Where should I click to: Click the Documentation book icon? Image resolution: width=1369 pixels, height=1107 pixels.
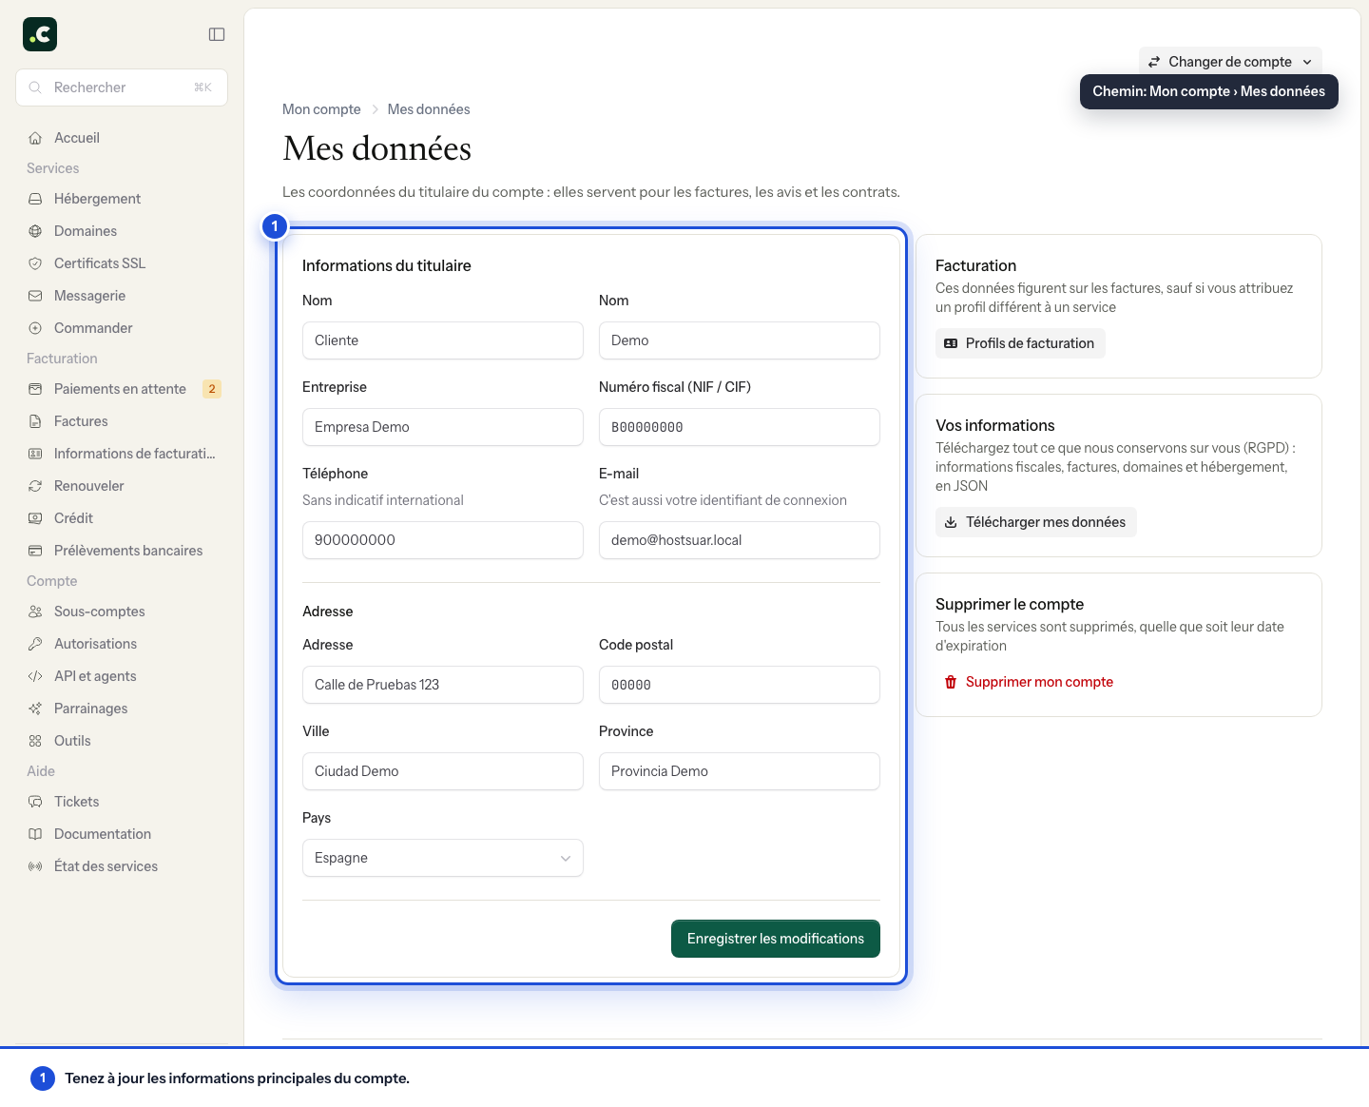click(35, 834)
